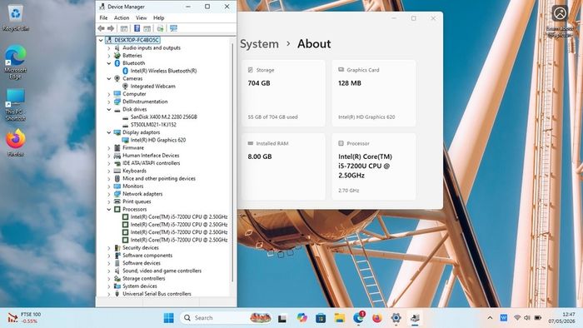Screen dimensions: 583x328
Task: Open the Processor card in About
Action: click(x=374, y=166)
